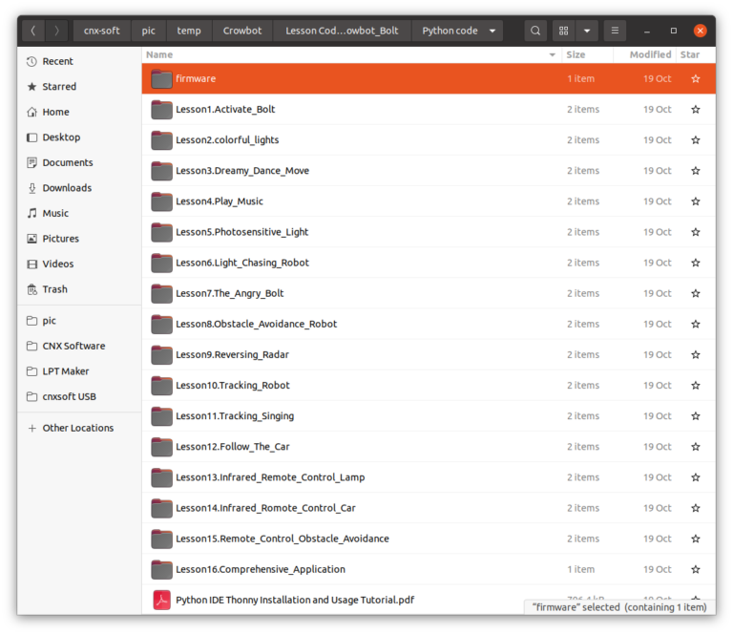Screen dimensions: 733x634
Task: Sort files by the Modified column
Action: tap(649, 55)
